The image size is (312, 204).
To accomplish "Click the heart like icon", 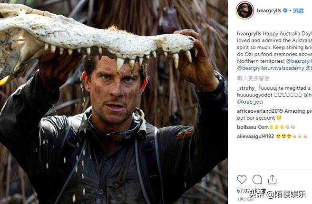I will 242,179.
